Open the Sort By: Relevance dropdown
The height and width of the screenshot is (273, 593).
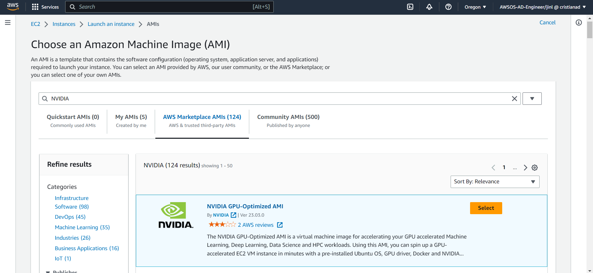pyautogui.click(x=495, y=182)
